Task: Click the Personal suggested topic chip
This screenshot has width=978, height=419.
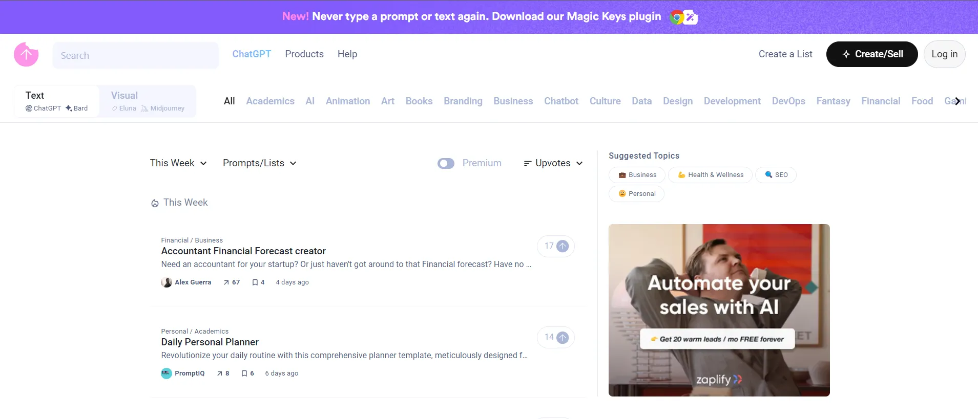Action: [x=636, y=194]
